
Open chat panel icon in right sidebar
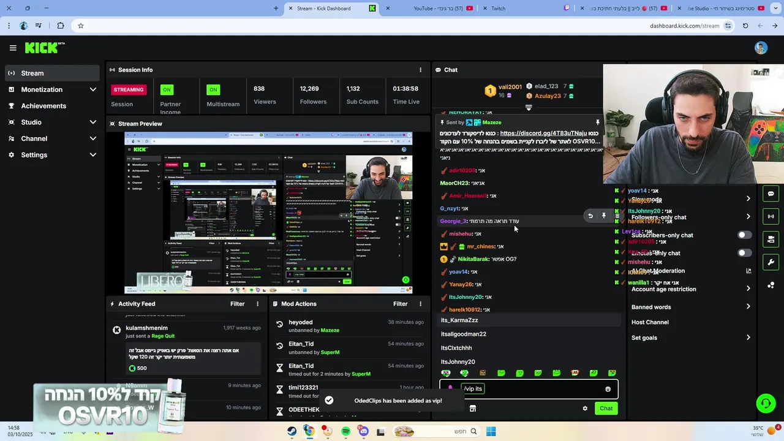coord(771,194)
